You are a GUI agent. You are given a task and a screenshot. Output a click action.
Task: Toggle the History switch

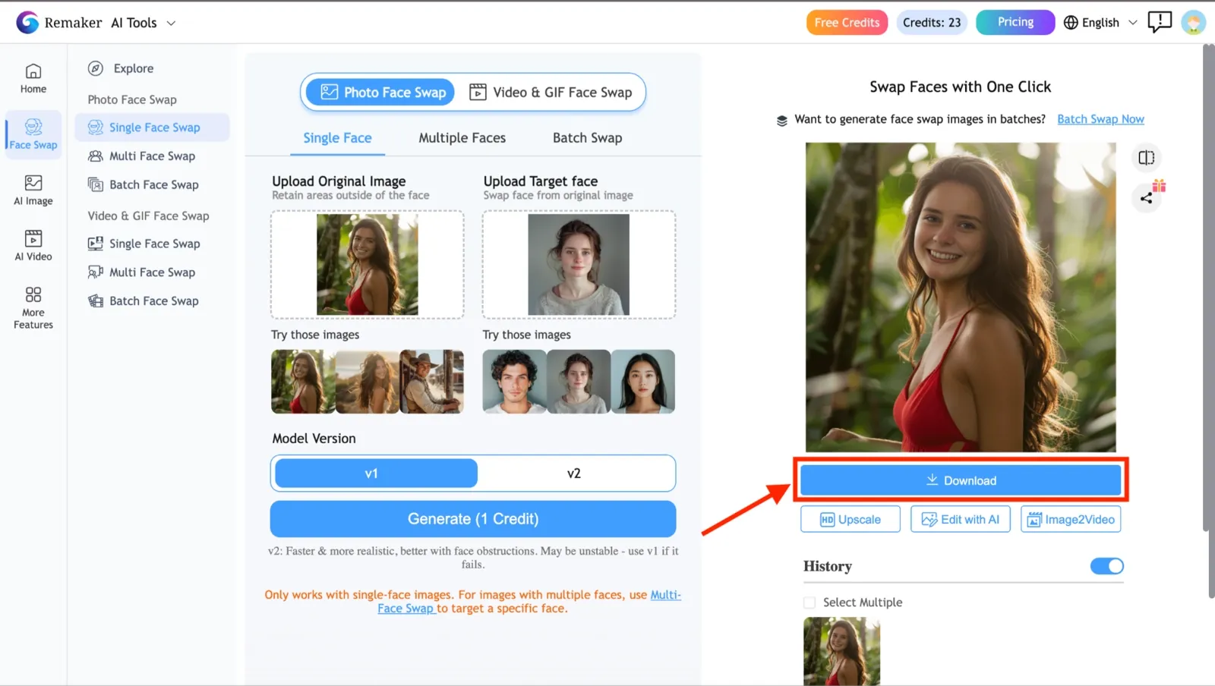coord(1107,566)
